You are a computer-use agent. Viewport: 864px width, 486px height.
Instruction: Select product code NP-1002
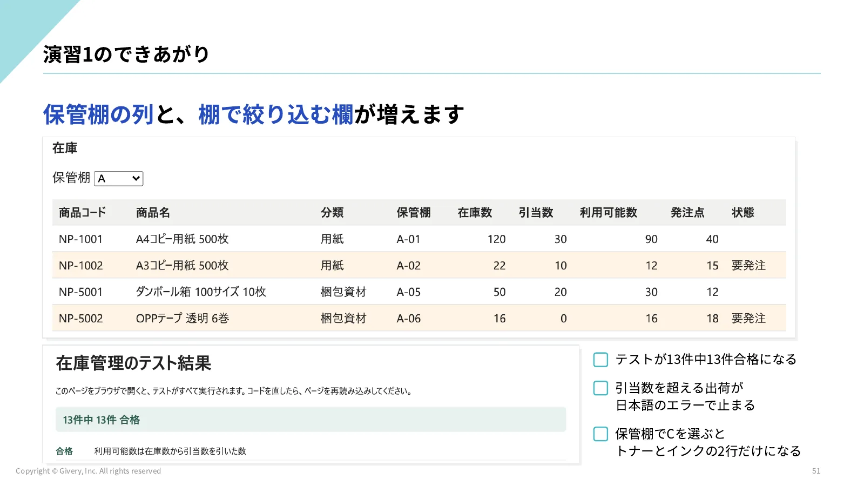point(80,266)
